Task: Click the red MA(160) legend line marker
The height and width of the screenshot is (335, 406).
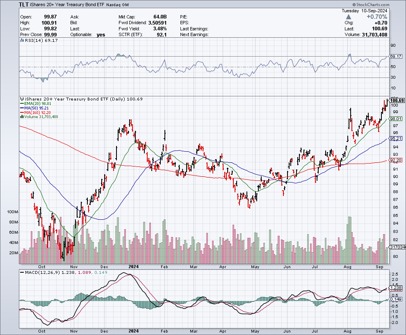Action: point(21,112)
